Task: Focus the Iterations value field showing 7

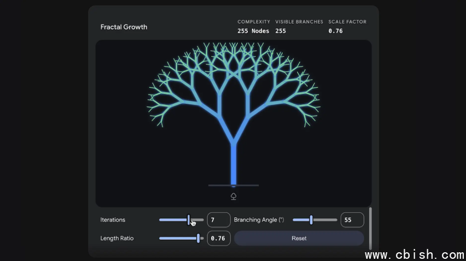Action: [x=219, y=220]
